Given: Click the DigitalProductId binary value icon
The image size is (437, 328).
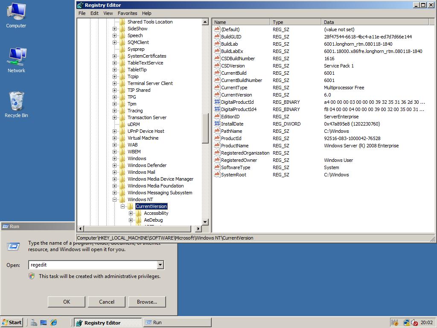Looking at the screenshot, I should click(217, 102).
